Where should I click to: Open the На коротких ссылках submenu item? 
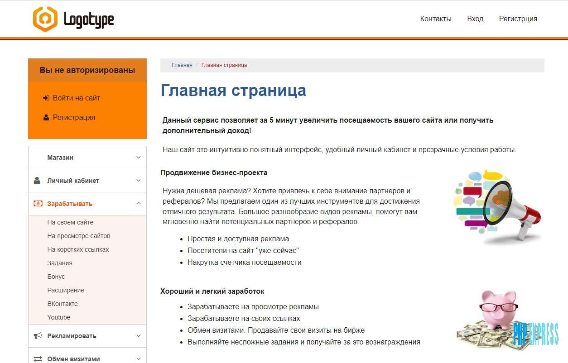coord(78,249)
